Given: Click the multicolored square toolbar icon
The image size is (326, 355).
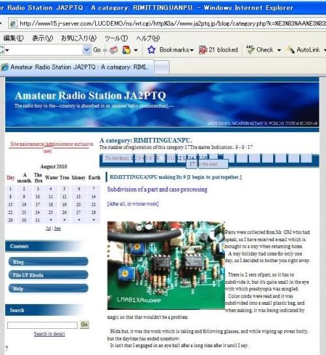Looking at the screenshot, I should [x=126, y=50].
